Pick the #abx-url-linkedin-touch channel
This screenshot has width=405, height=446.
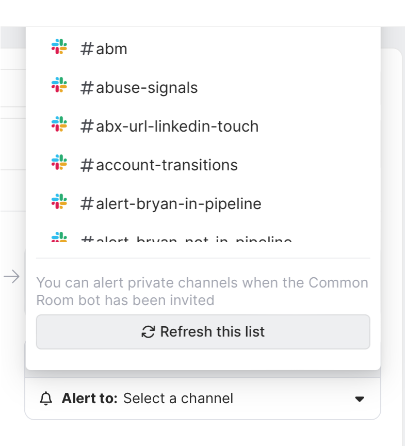click(170, 126)
